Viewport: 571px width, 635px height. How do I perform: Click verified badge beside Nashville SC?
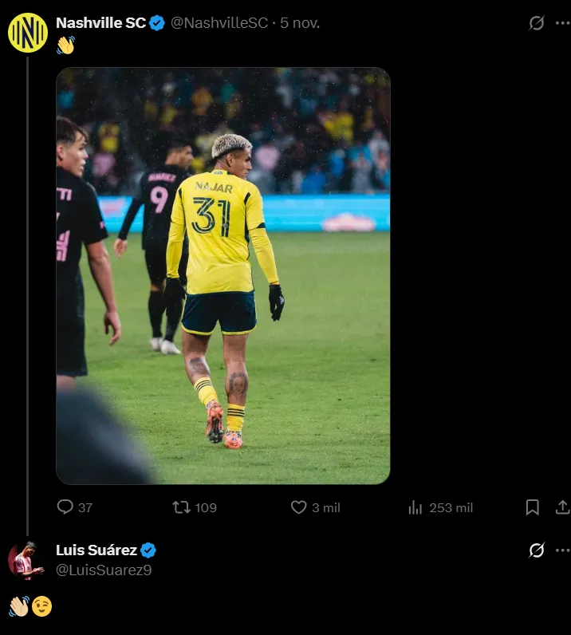click(x=158, y=23)
